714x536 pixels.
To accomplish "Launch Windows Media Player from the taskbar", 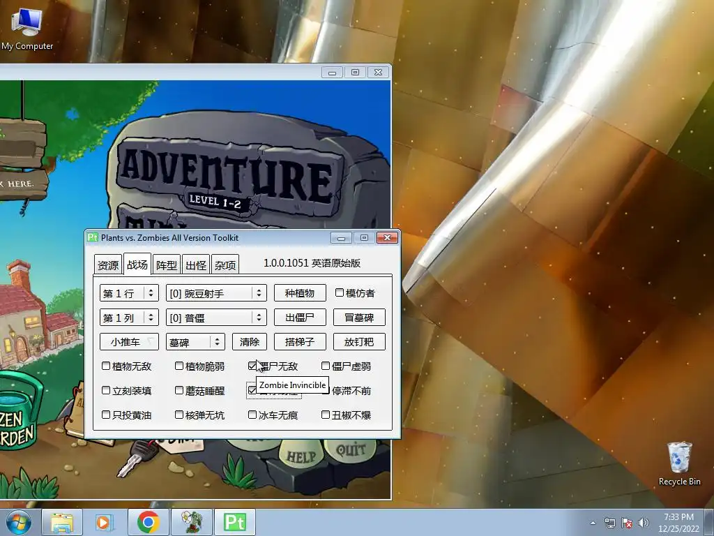I will pyautogui.click(x=105, y=522).
